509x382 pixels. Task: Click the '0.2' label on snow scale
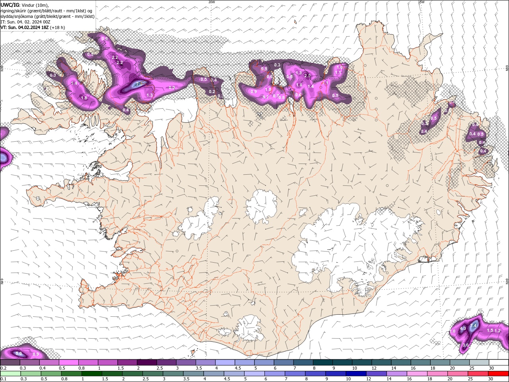[3, 368]
